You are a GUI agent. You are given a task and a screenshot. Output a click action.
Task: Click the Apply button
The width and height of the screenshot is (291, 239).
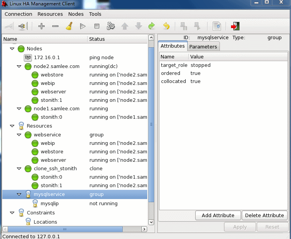tap(240, 227)
